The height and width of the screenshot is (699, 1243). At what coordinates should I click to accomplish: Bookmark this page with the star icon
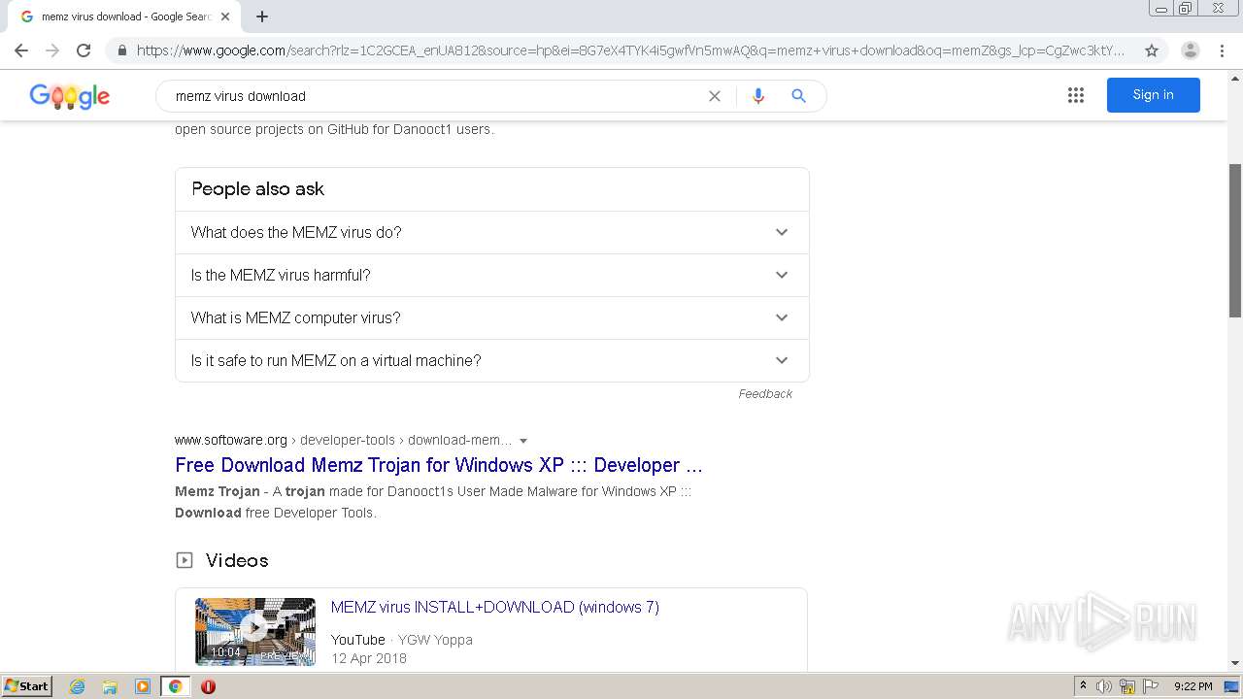(1152, 50)
